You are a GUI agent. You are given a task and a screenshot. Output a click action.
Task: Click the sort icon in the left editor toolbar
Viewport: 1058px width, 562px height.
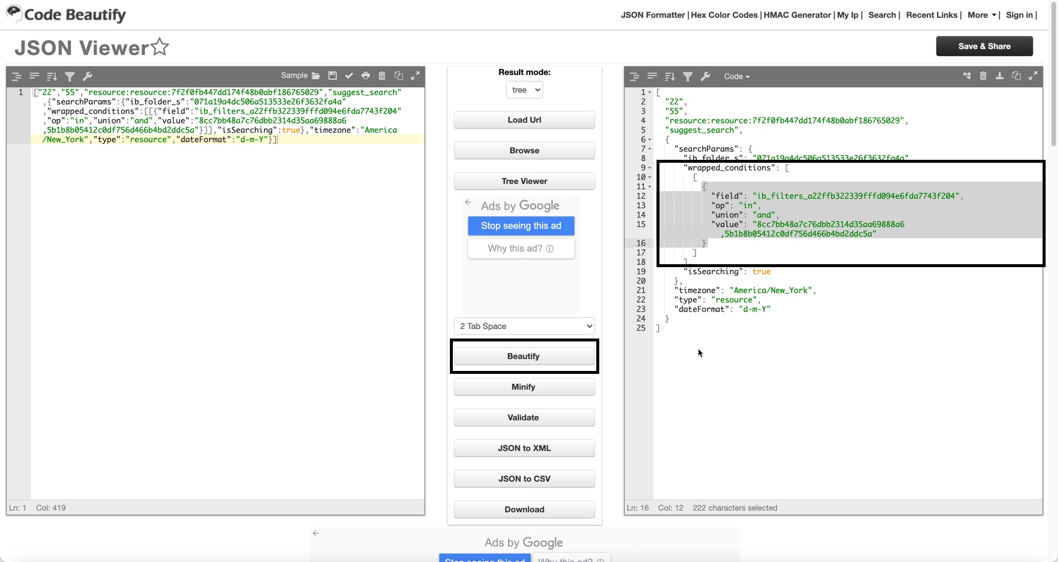pyautogui.click(x=52, y=76)
